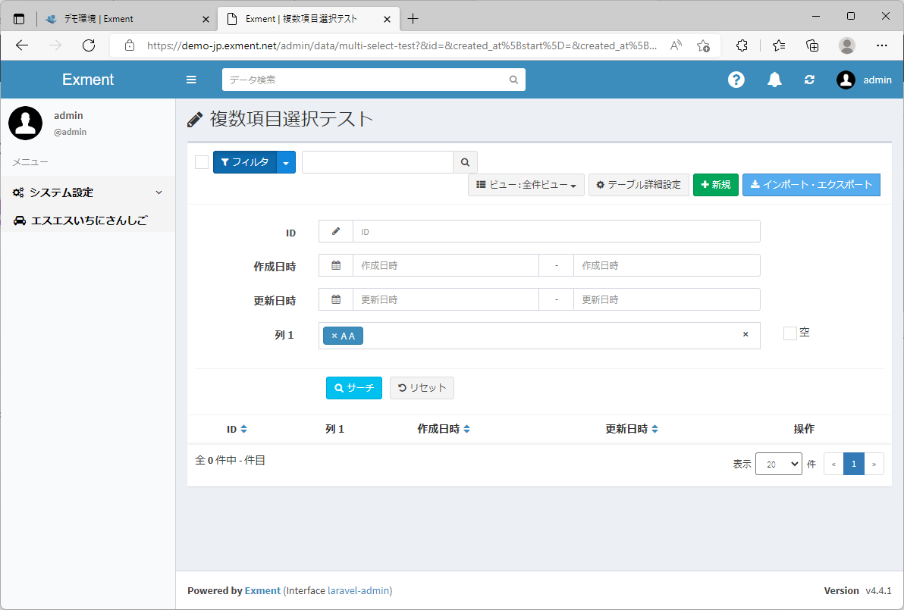This screenshot has width=904, height=610.
Task: Reload the page with browser refresh
Action: (x=89, y=45)
